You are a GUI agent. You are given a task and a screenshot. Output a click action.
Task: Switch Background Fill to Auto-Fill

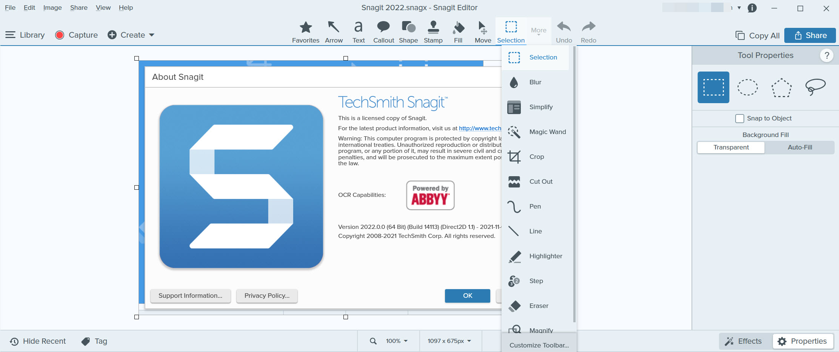point(799,147)
